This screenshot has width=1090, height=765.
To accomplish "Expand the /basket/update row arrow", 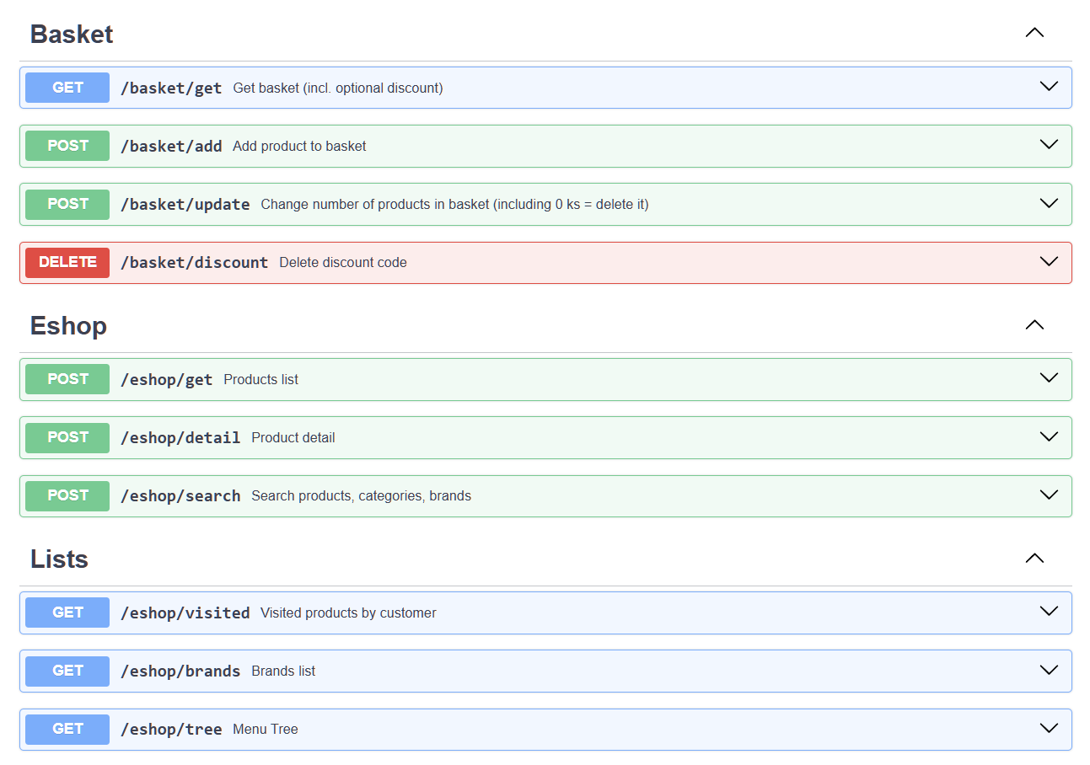I will [x=1049, y=204].
